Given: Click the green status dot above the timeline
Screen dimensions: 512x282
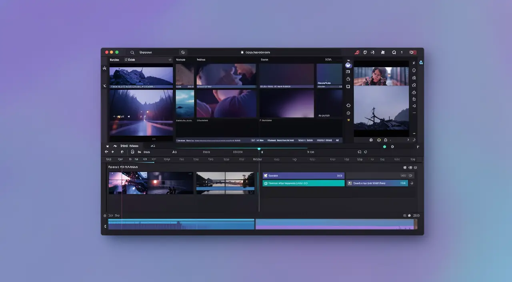Looking at the screenshot, I should (384, 147).
